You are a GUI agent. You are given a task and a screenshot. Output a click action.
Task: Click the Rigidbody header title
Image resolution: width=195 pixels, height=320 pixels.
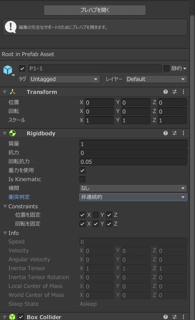pyautogui.click(x=41, y=134)
